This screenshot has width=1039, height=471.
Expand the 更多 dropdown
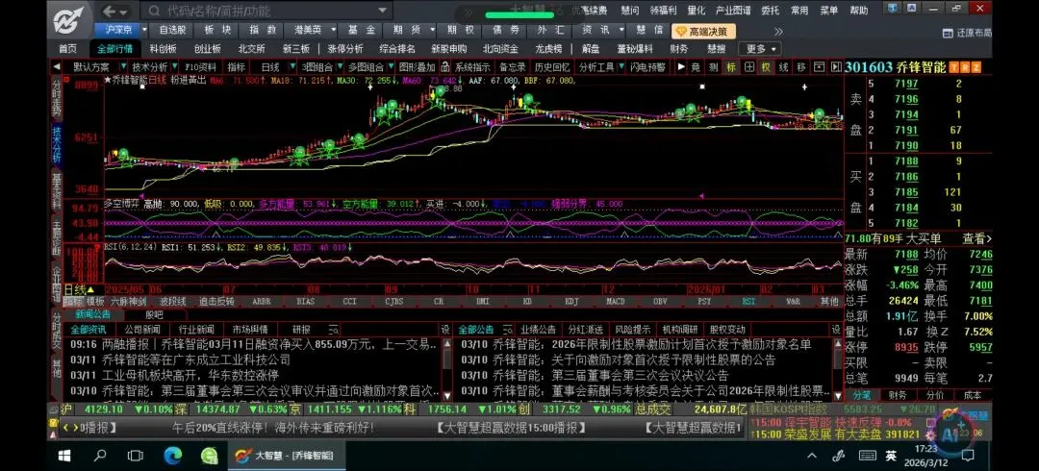762,49
